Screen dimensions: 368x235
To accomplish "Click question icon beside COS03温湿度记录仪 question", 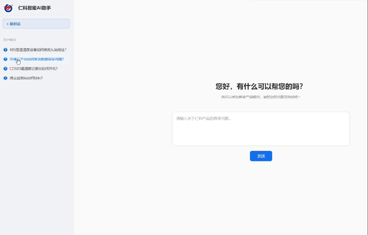I will [x=5, y=68].
